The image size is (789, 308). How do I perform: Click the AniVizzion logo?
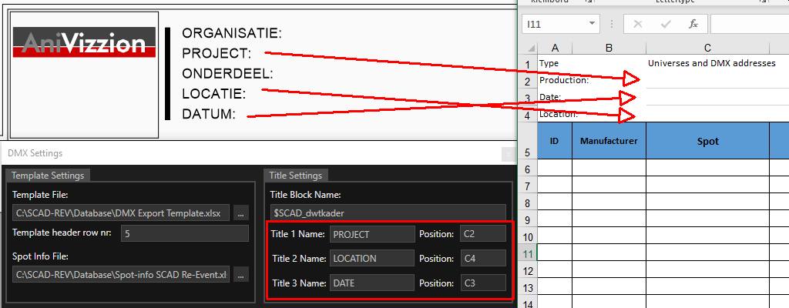point(83,45)
